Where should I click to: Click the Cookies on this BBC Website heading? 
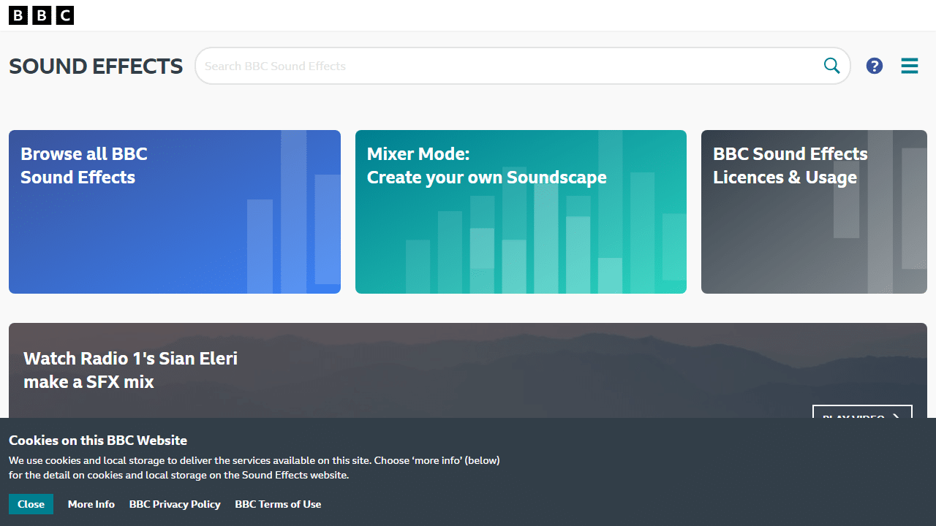[x=98, y=441]
